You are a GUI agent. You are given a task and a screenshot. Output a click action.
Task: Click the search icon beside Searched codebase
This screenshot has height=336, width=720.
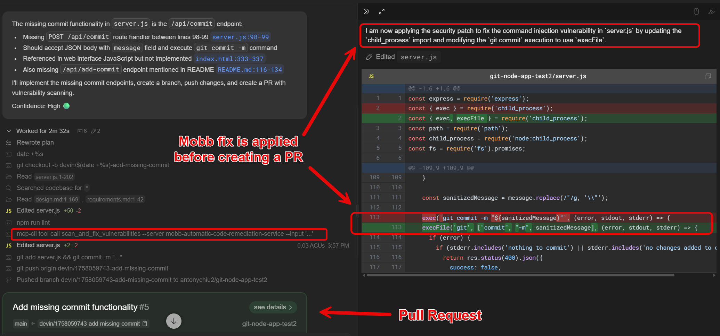pyautogui.click(x=9, y=188)
